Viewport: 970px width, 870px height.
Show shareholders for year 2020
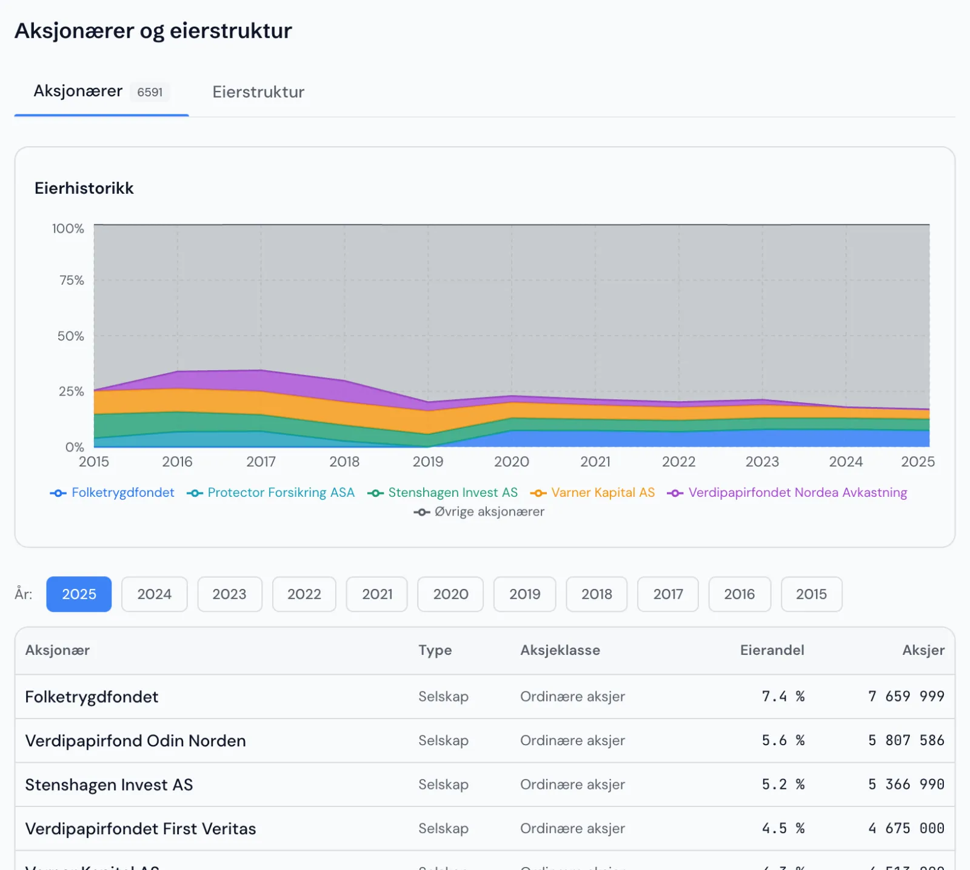pos(450,594)
